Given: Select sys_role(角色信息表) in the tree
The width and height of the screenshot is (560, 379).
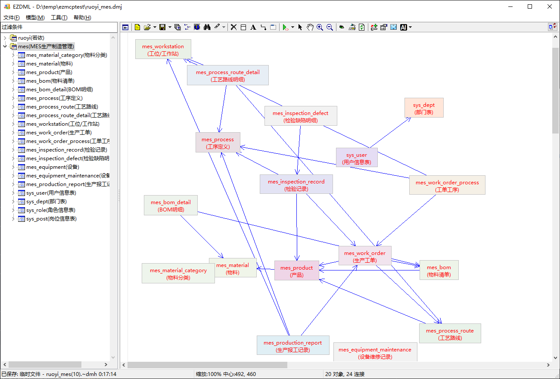Looking at the screenshot, I should pos(50,210).
